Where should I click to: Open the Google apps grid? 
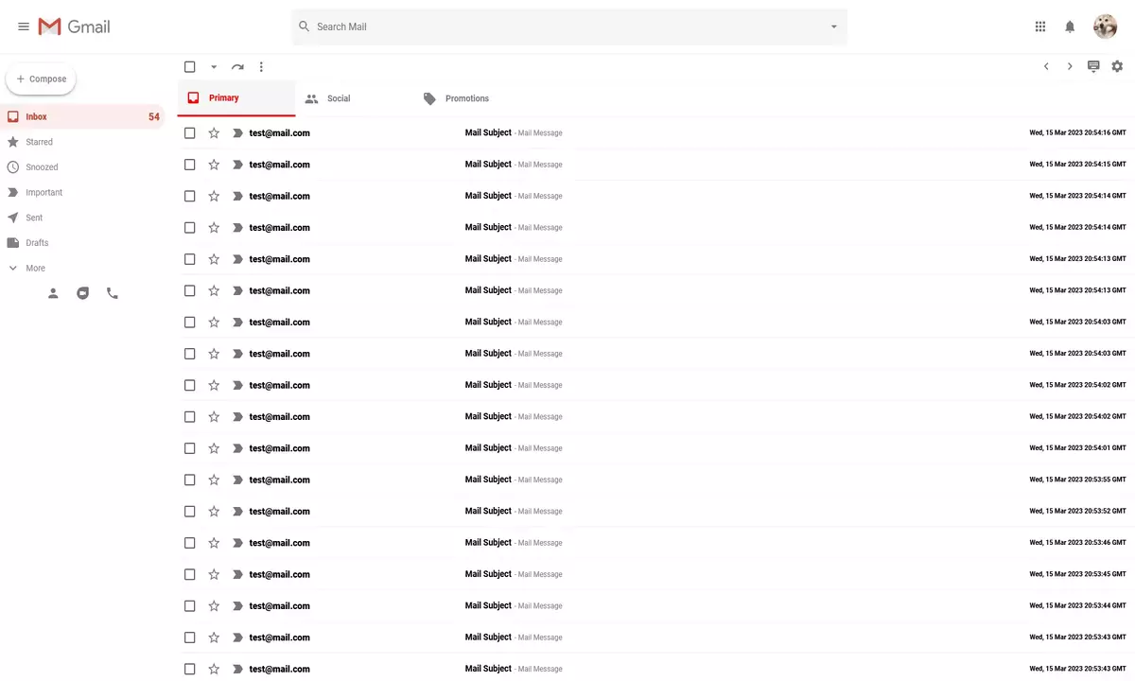(1040, 26)
